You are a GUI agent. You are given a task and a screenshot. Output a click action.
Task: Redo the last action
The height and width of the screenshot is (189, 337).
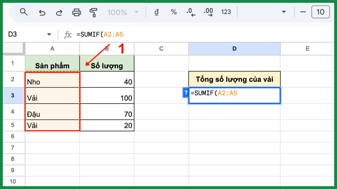pyautogui.click(x=59, y=12)
